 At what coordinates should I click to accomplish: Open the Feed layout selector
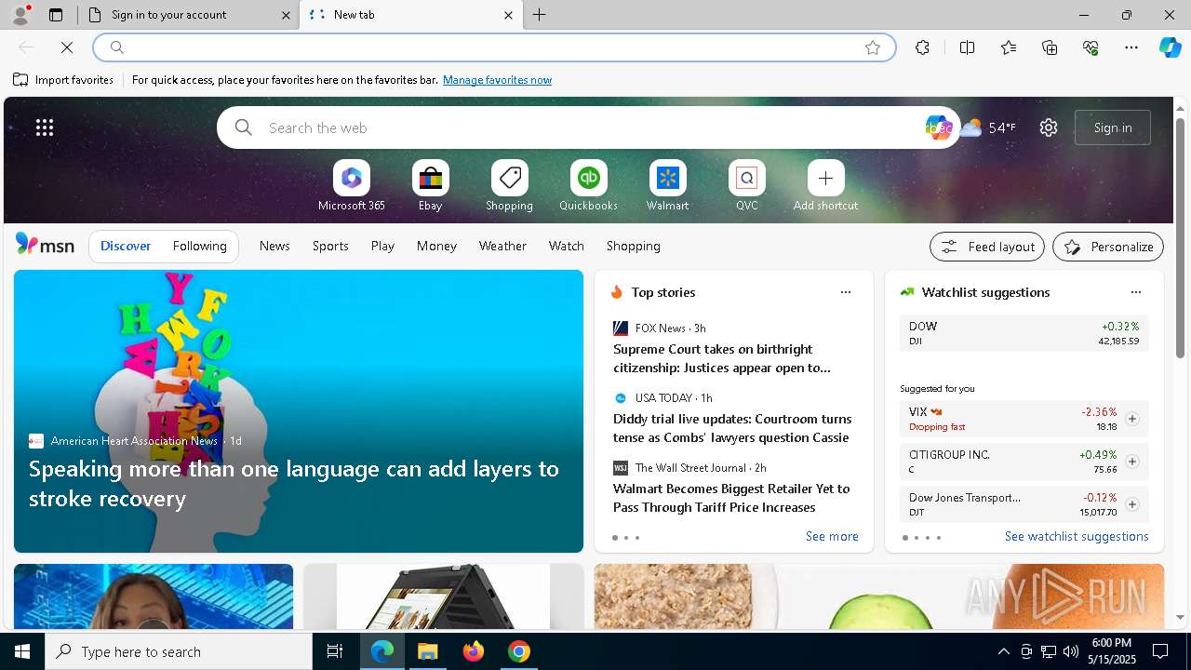pos(986,247)
